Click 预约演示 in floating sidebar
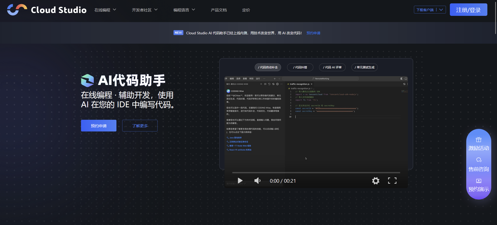This screenshot has height=225, width=497. [x=479, y=185]
